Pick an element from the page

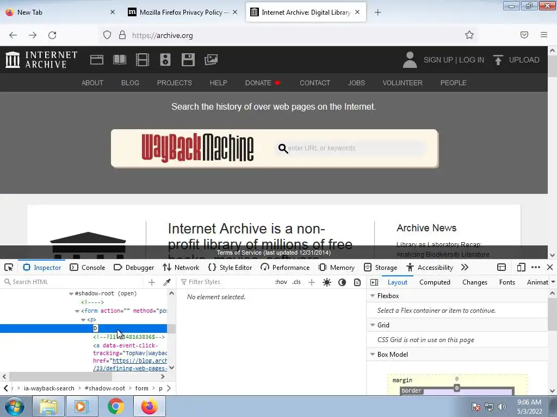click(x=9, y=267)
